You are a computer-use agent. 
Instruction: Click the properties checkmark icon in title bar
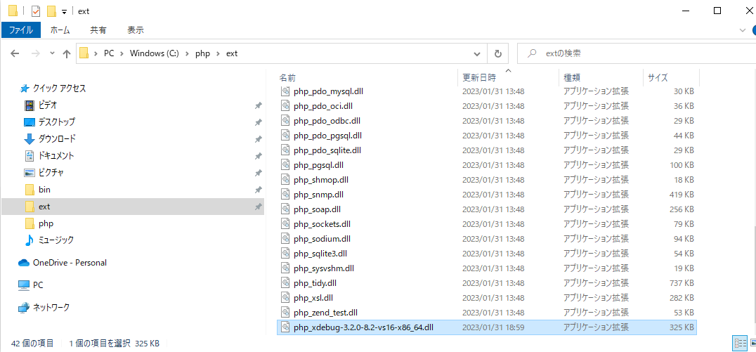[x=35, y=11]
